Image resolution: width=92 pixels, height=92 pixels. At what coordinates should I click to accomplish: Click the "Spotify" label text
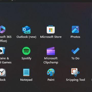coord(26,59)
